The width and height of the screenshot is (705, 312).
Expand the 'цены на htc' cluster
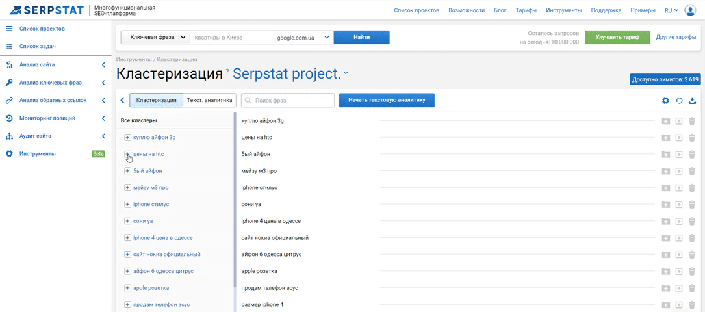(x=127, y=154)
